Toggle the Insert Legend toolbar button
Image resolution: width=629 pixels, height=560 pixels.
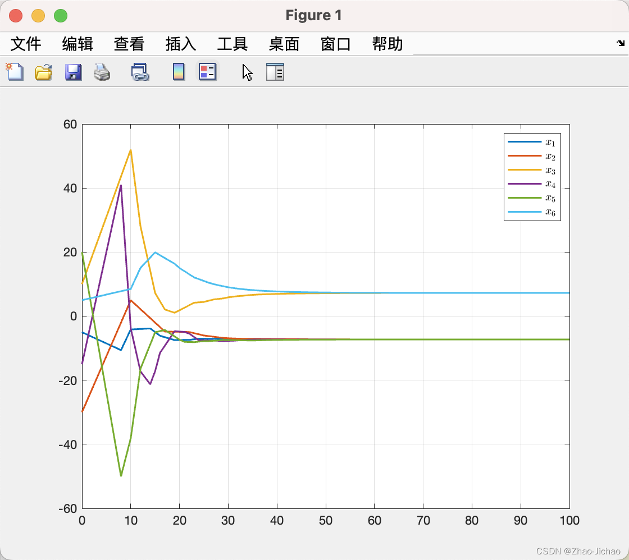207,72
